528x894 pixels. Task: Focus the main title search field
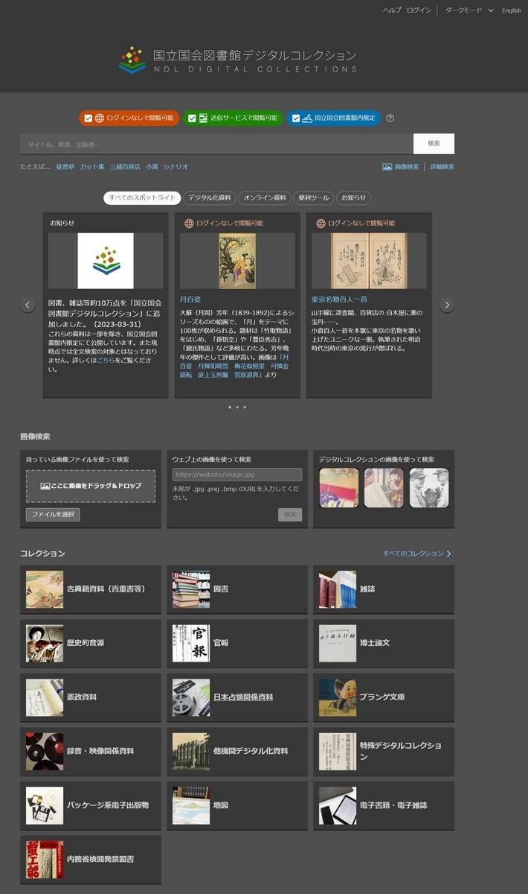tap(216, 144)
